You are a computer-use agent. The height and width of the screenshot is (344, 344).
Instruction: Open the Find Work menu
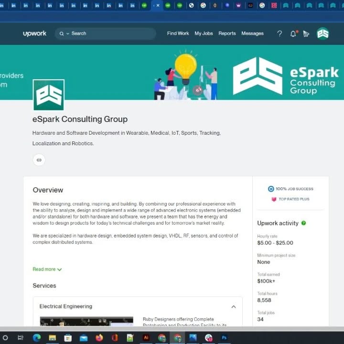(178, 33)
